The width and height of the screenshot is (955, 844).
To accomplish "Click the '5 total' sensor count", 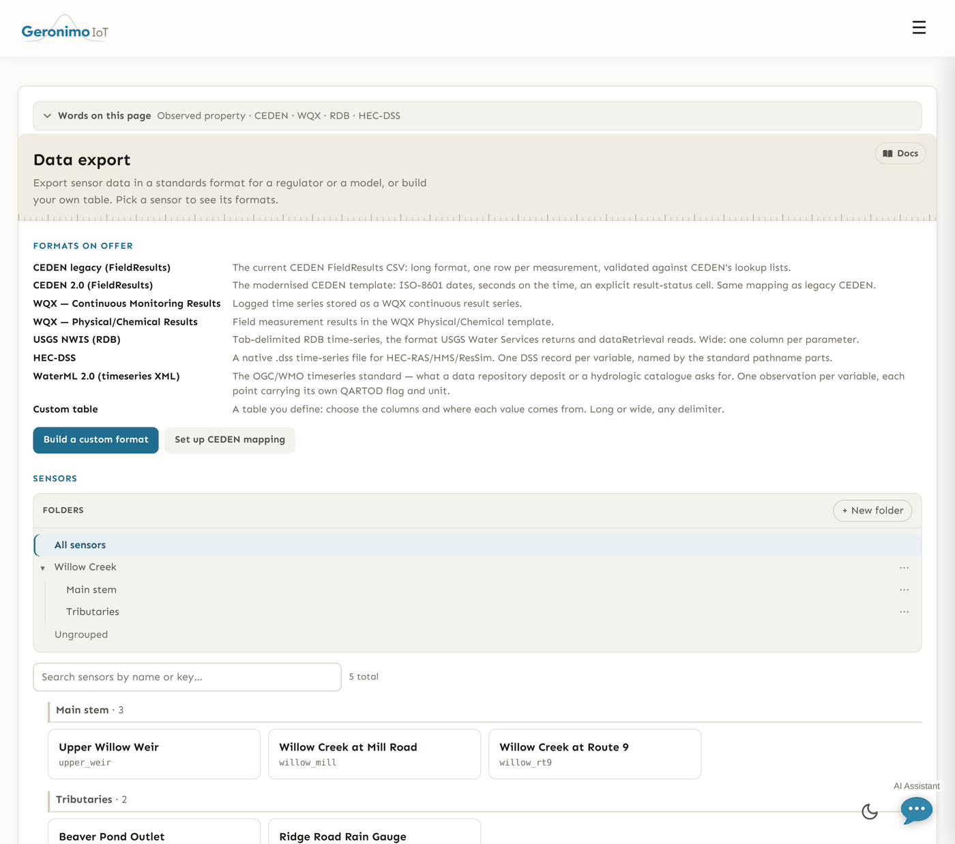I will click(364, 677).
